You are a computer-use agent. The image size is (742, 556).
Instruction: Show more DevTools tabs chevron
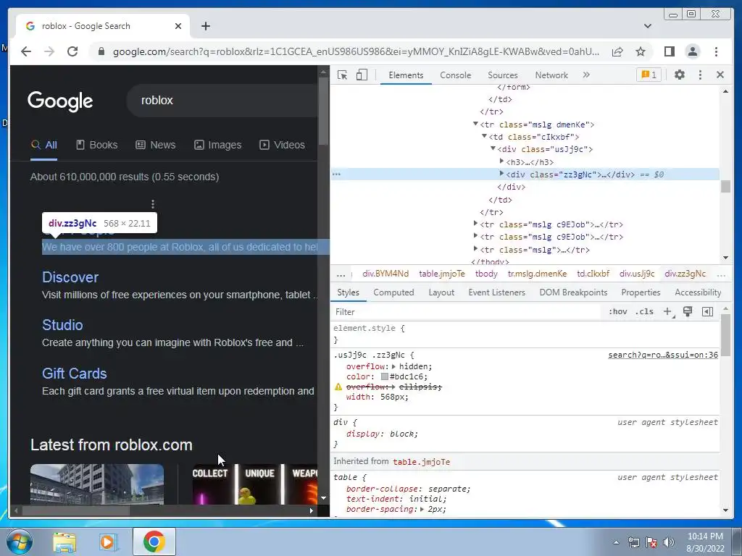point(586,75)
